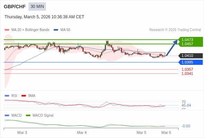Click the 1.0410 current price tag

[x=191, y=56]
